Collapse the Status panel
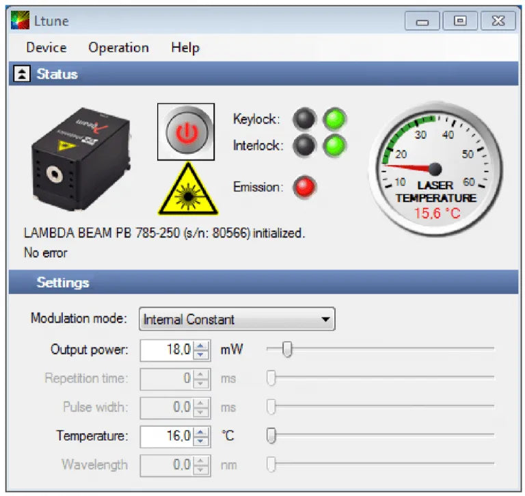This screenshot has height=496, width=525. pos(22,73)
